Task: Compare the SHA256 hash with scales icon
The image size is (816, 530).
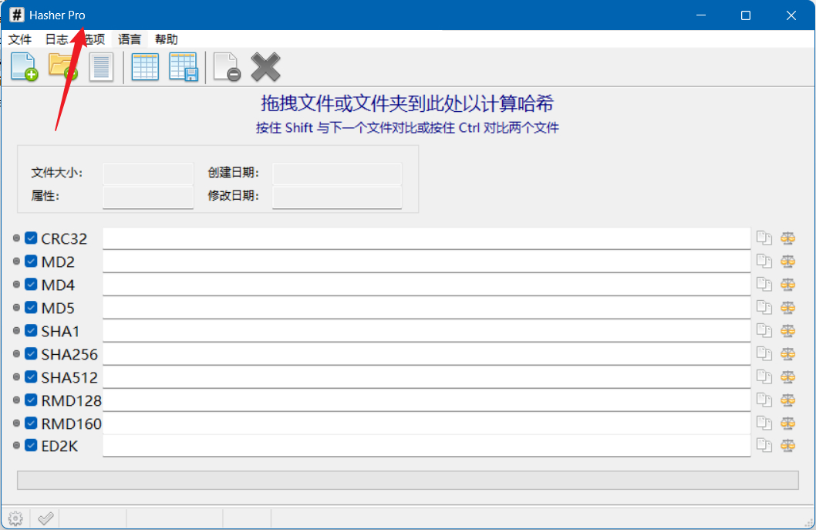Action: point(788,353)
